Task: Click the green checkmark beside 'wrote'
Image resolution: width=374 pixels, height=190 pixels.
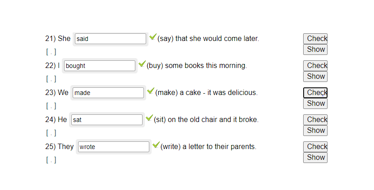Action: point(156,145)
